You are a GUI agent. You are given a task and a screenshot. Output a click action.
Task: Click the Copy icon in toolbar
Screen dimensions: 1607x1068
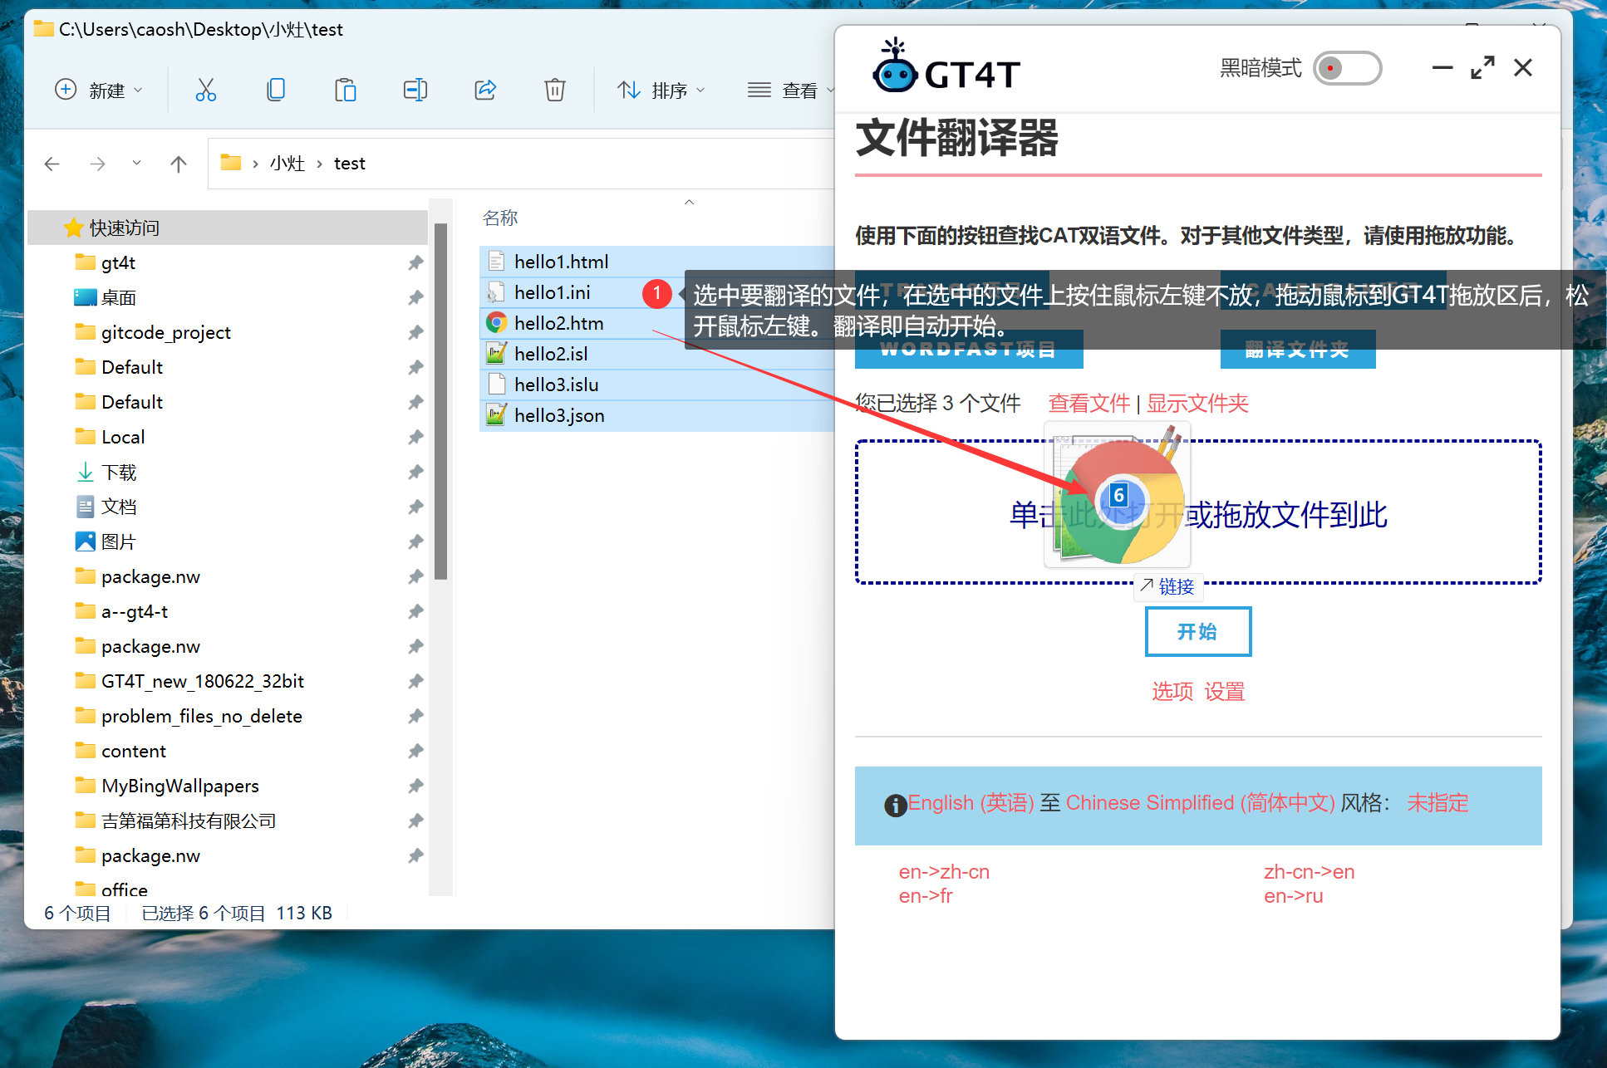[275, 90]
